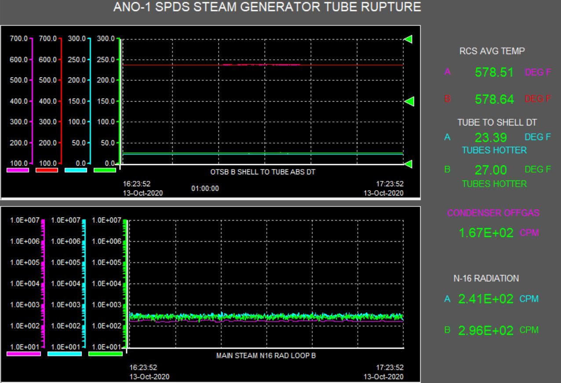The height and width of the screenshot is (383, 561).
Task: Click the 01:00:00 time span on the top chart
Action: tap(205, 188)
